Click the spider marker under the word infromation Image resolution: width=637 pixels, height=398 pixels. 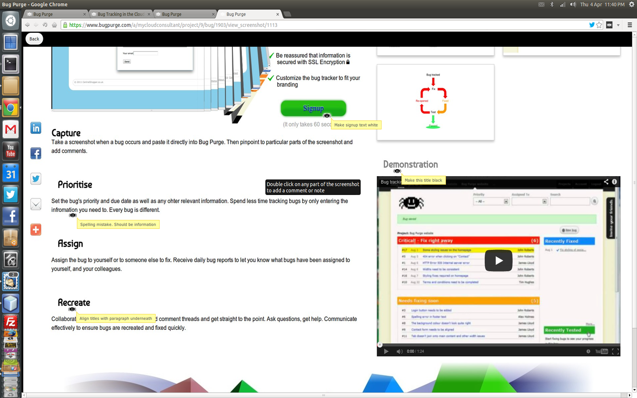pos(73,215)
